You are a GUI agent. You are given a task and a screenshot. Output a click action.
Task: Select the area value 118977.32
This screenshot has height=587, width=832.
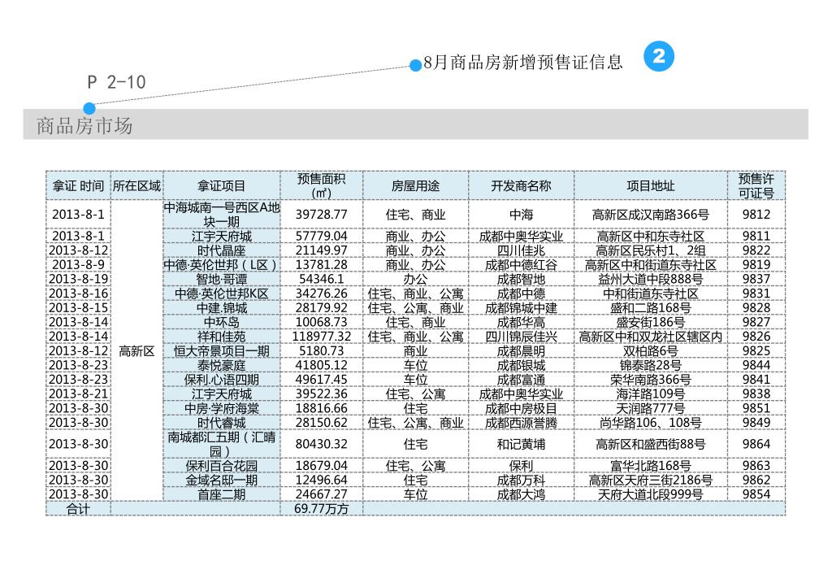click(321, 337)
